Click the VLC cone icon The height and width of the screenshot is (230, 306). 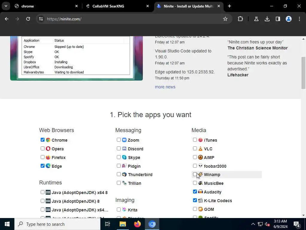point(201,149)
